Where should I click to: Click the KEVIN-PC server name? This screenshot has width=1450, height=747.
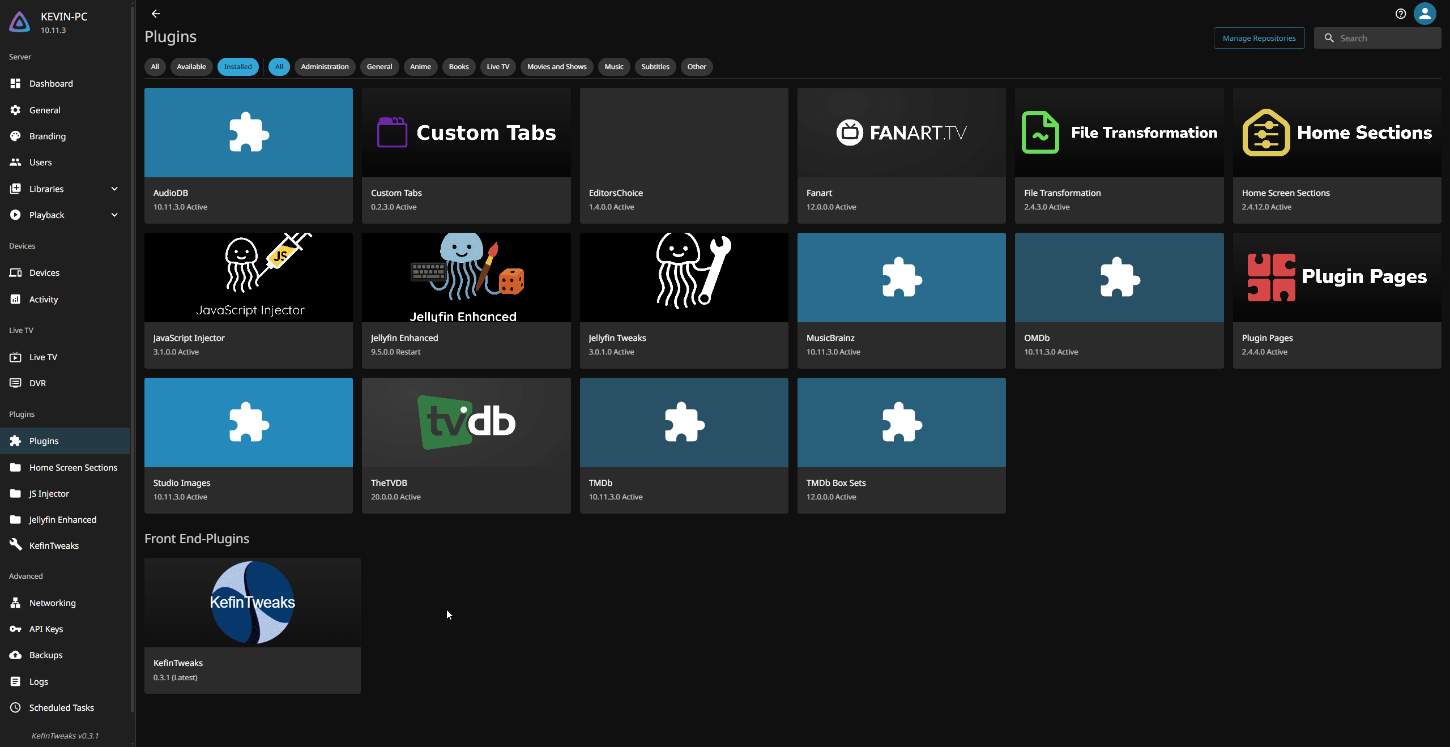tap(64, 16)
